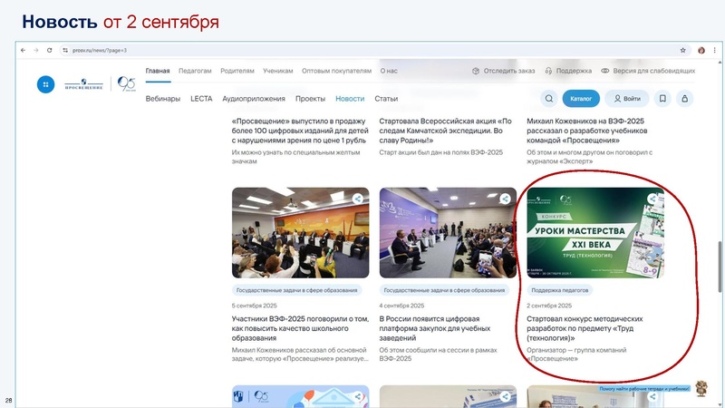Image resolution: width=725 pixels, height=408 pixels.
Task: Enable Версия для слабовидящих
Action: (x=648, y=71)
